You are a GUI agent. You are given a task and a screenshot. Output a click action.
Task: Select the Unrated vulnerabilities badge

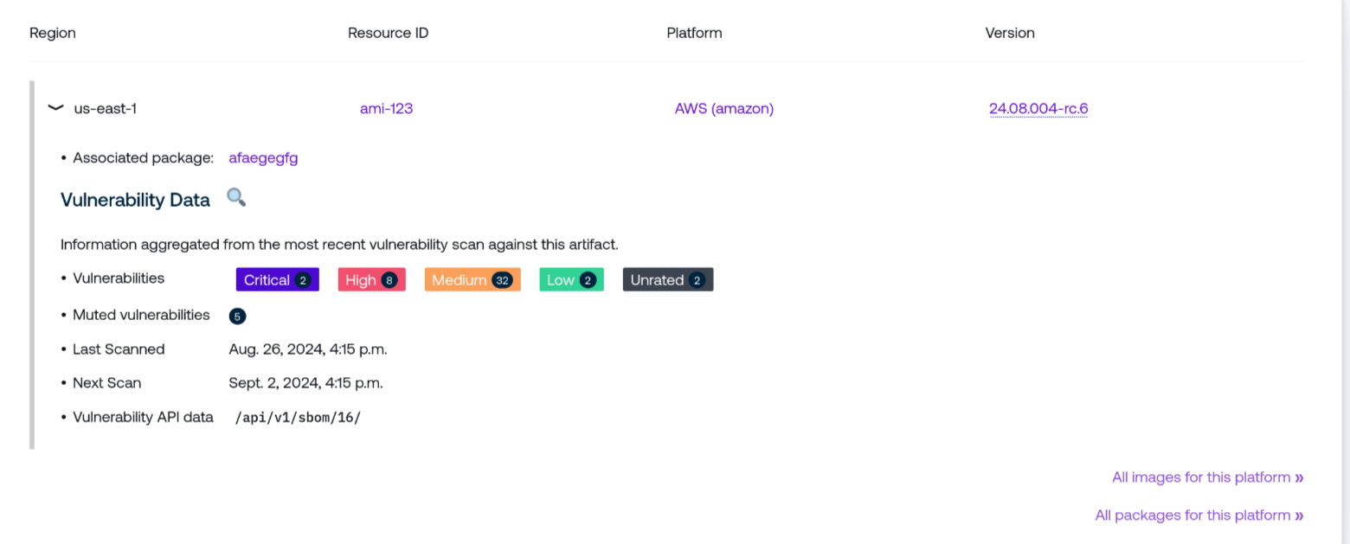pyautogui.click(x=668, y=279)
